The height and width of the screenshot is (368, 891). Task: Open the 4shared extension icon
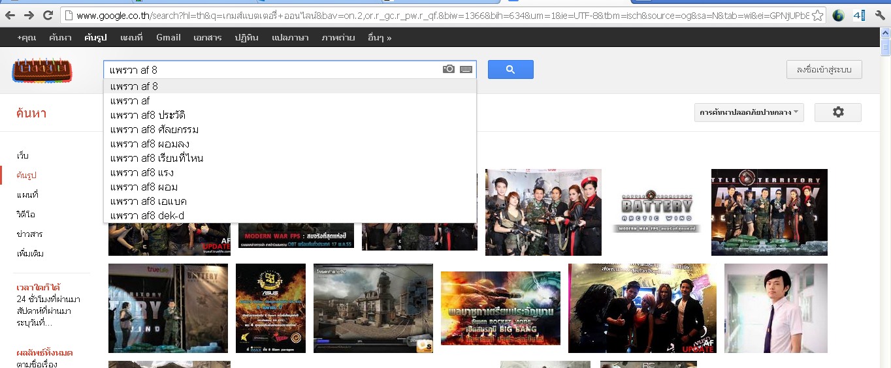[860, 15]
